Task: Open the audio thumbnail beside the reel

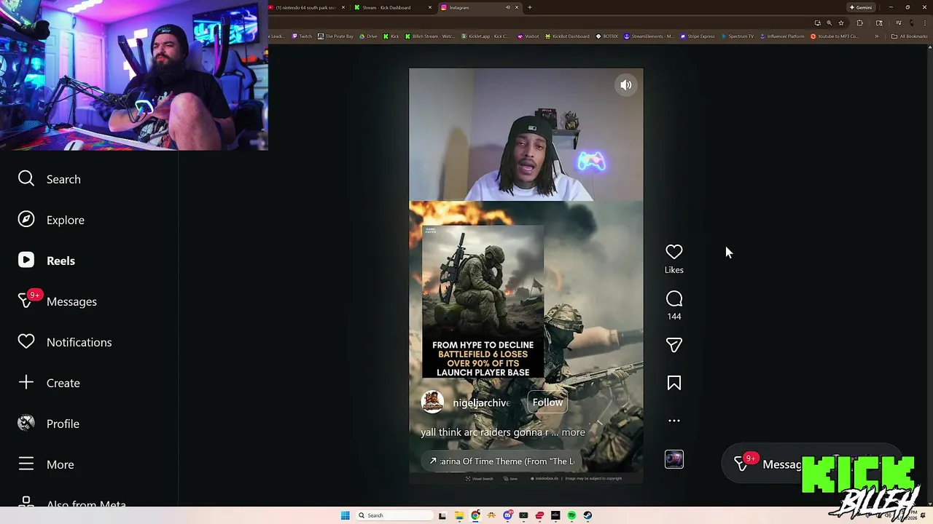Action: pyautogui.click(x=674, y=459)
